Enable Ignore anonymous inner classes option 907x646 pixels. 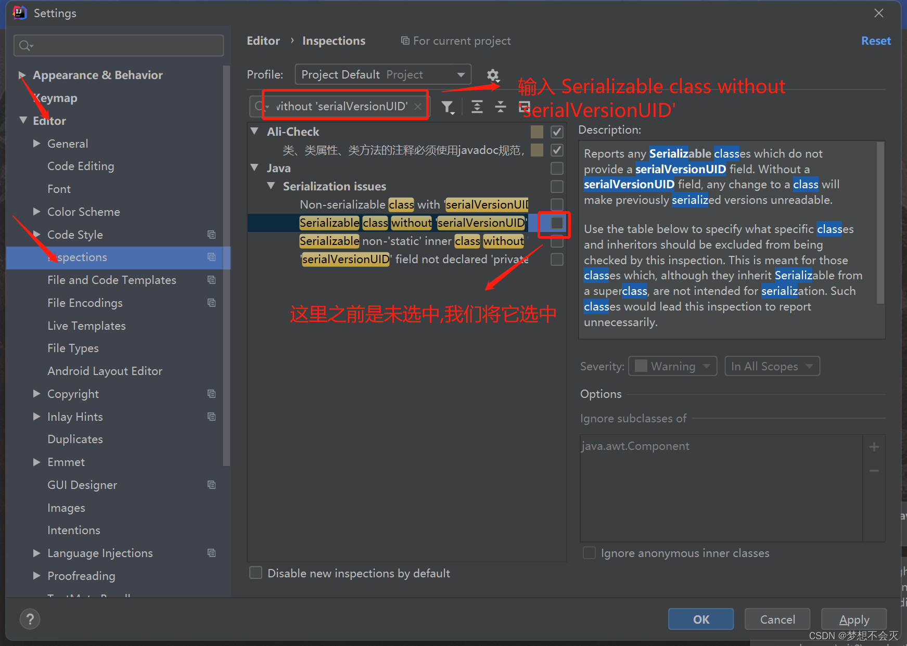[x=589, y=553]
